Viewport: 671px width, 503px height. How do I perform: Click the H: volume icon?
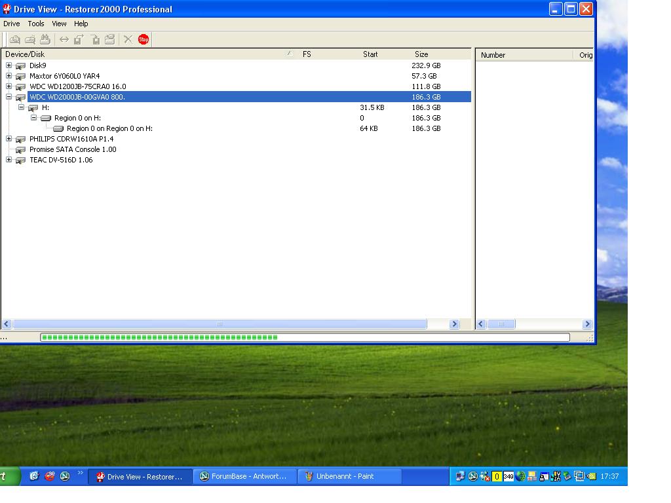(x=33, y=108)
